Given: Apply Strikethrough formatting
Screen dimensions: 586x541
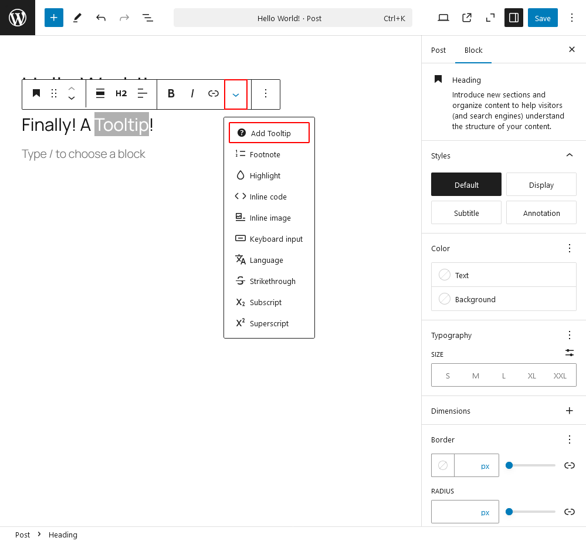Looking at the screenshot, I should tap(269, 281).
